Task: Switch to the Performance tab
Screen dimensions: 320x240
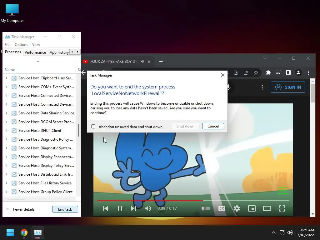Action: (x=35, y=52)
